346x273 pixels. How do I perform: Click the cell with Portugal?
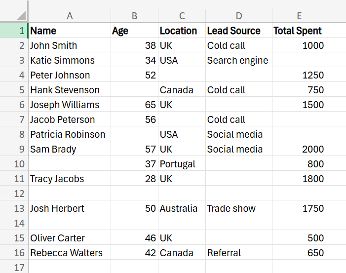tap(181, 164)
